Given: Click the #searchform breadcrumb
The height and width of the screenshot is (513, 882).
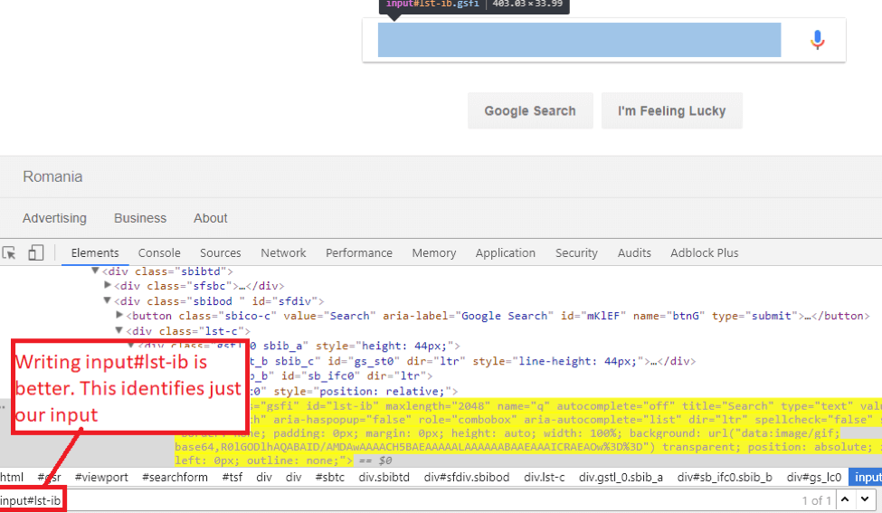Looking at the screenshot, I should click(175, 478).
